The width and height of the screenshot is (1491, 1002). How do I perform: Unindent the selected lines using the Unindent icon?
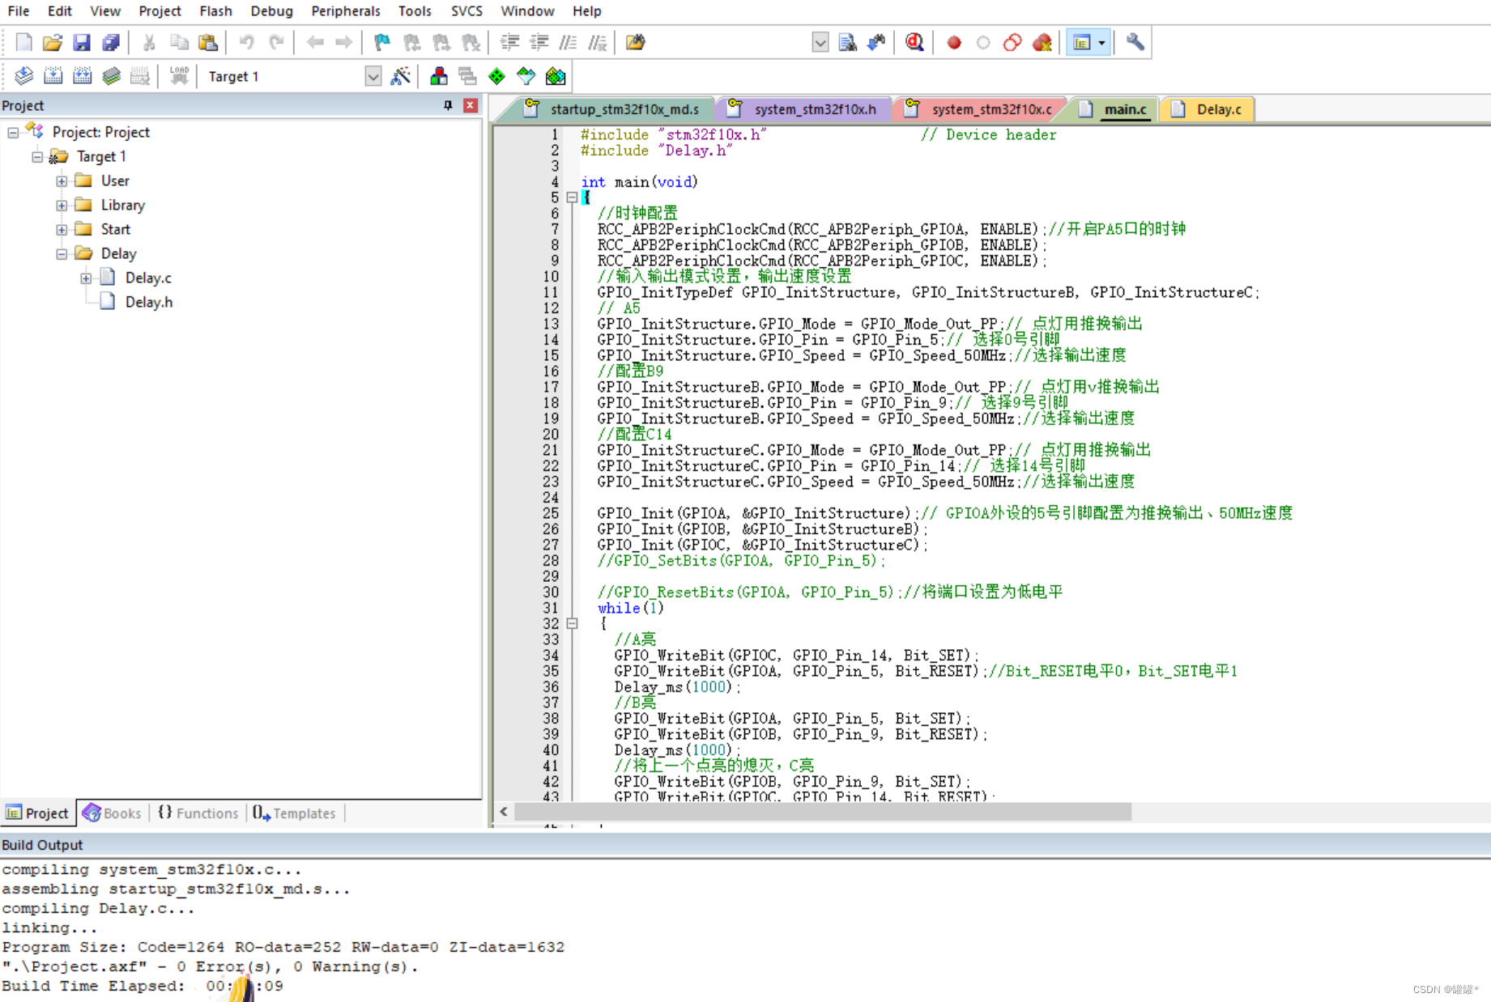[539, 42]
